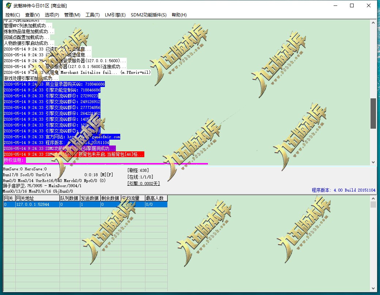Open the 选项(P) menu
This screenshot has width=380, height=295.
click(52, 15)
